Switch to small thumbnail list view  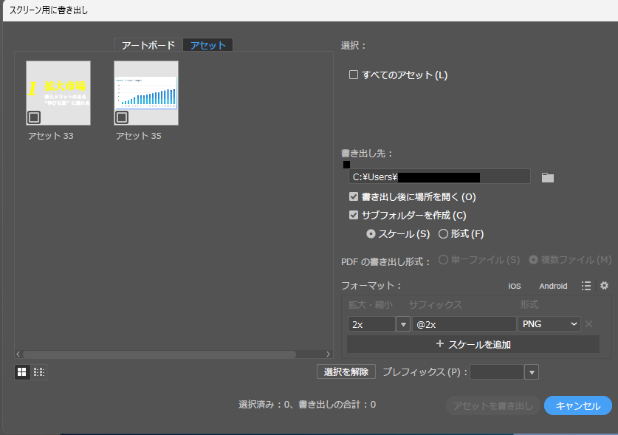[x=39, y=372]
